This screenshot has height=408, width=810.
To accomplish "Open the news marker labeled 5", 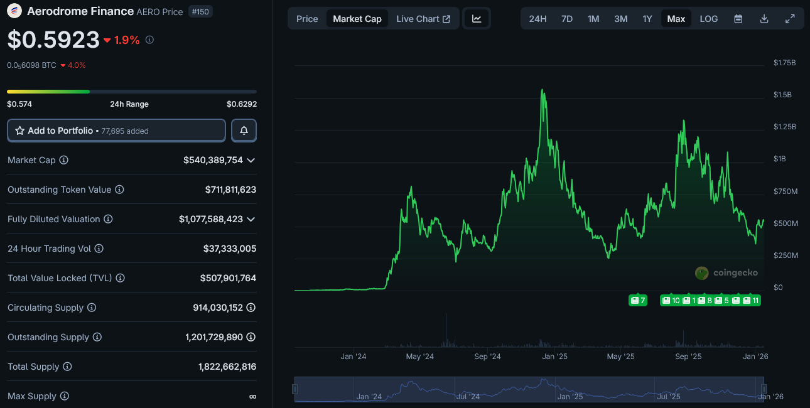I will point(723,301).
